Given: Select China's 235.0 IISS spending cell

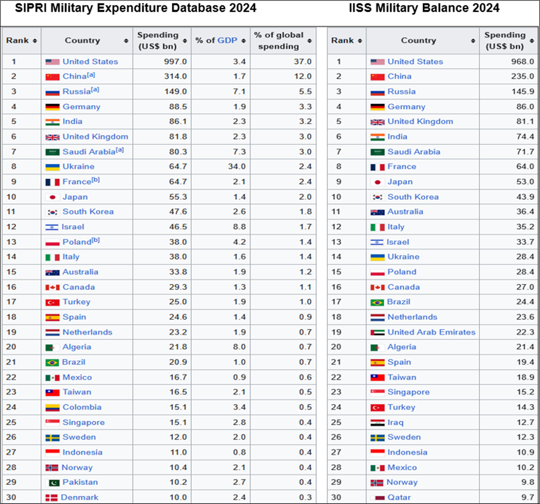Looking at the screenshot, I should 508,76.
